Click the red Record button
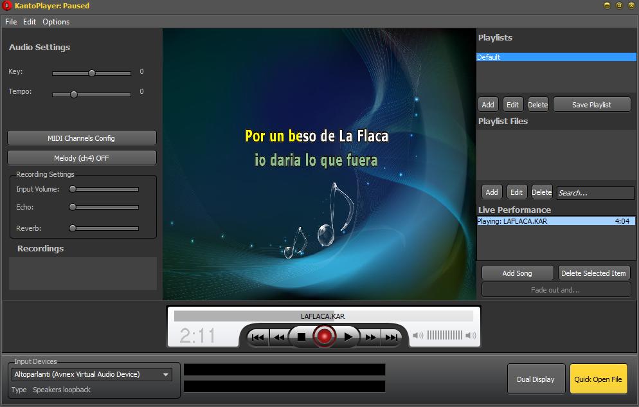Image resolution: width=639 pixels, height=407 pixels. pos(325,336)
